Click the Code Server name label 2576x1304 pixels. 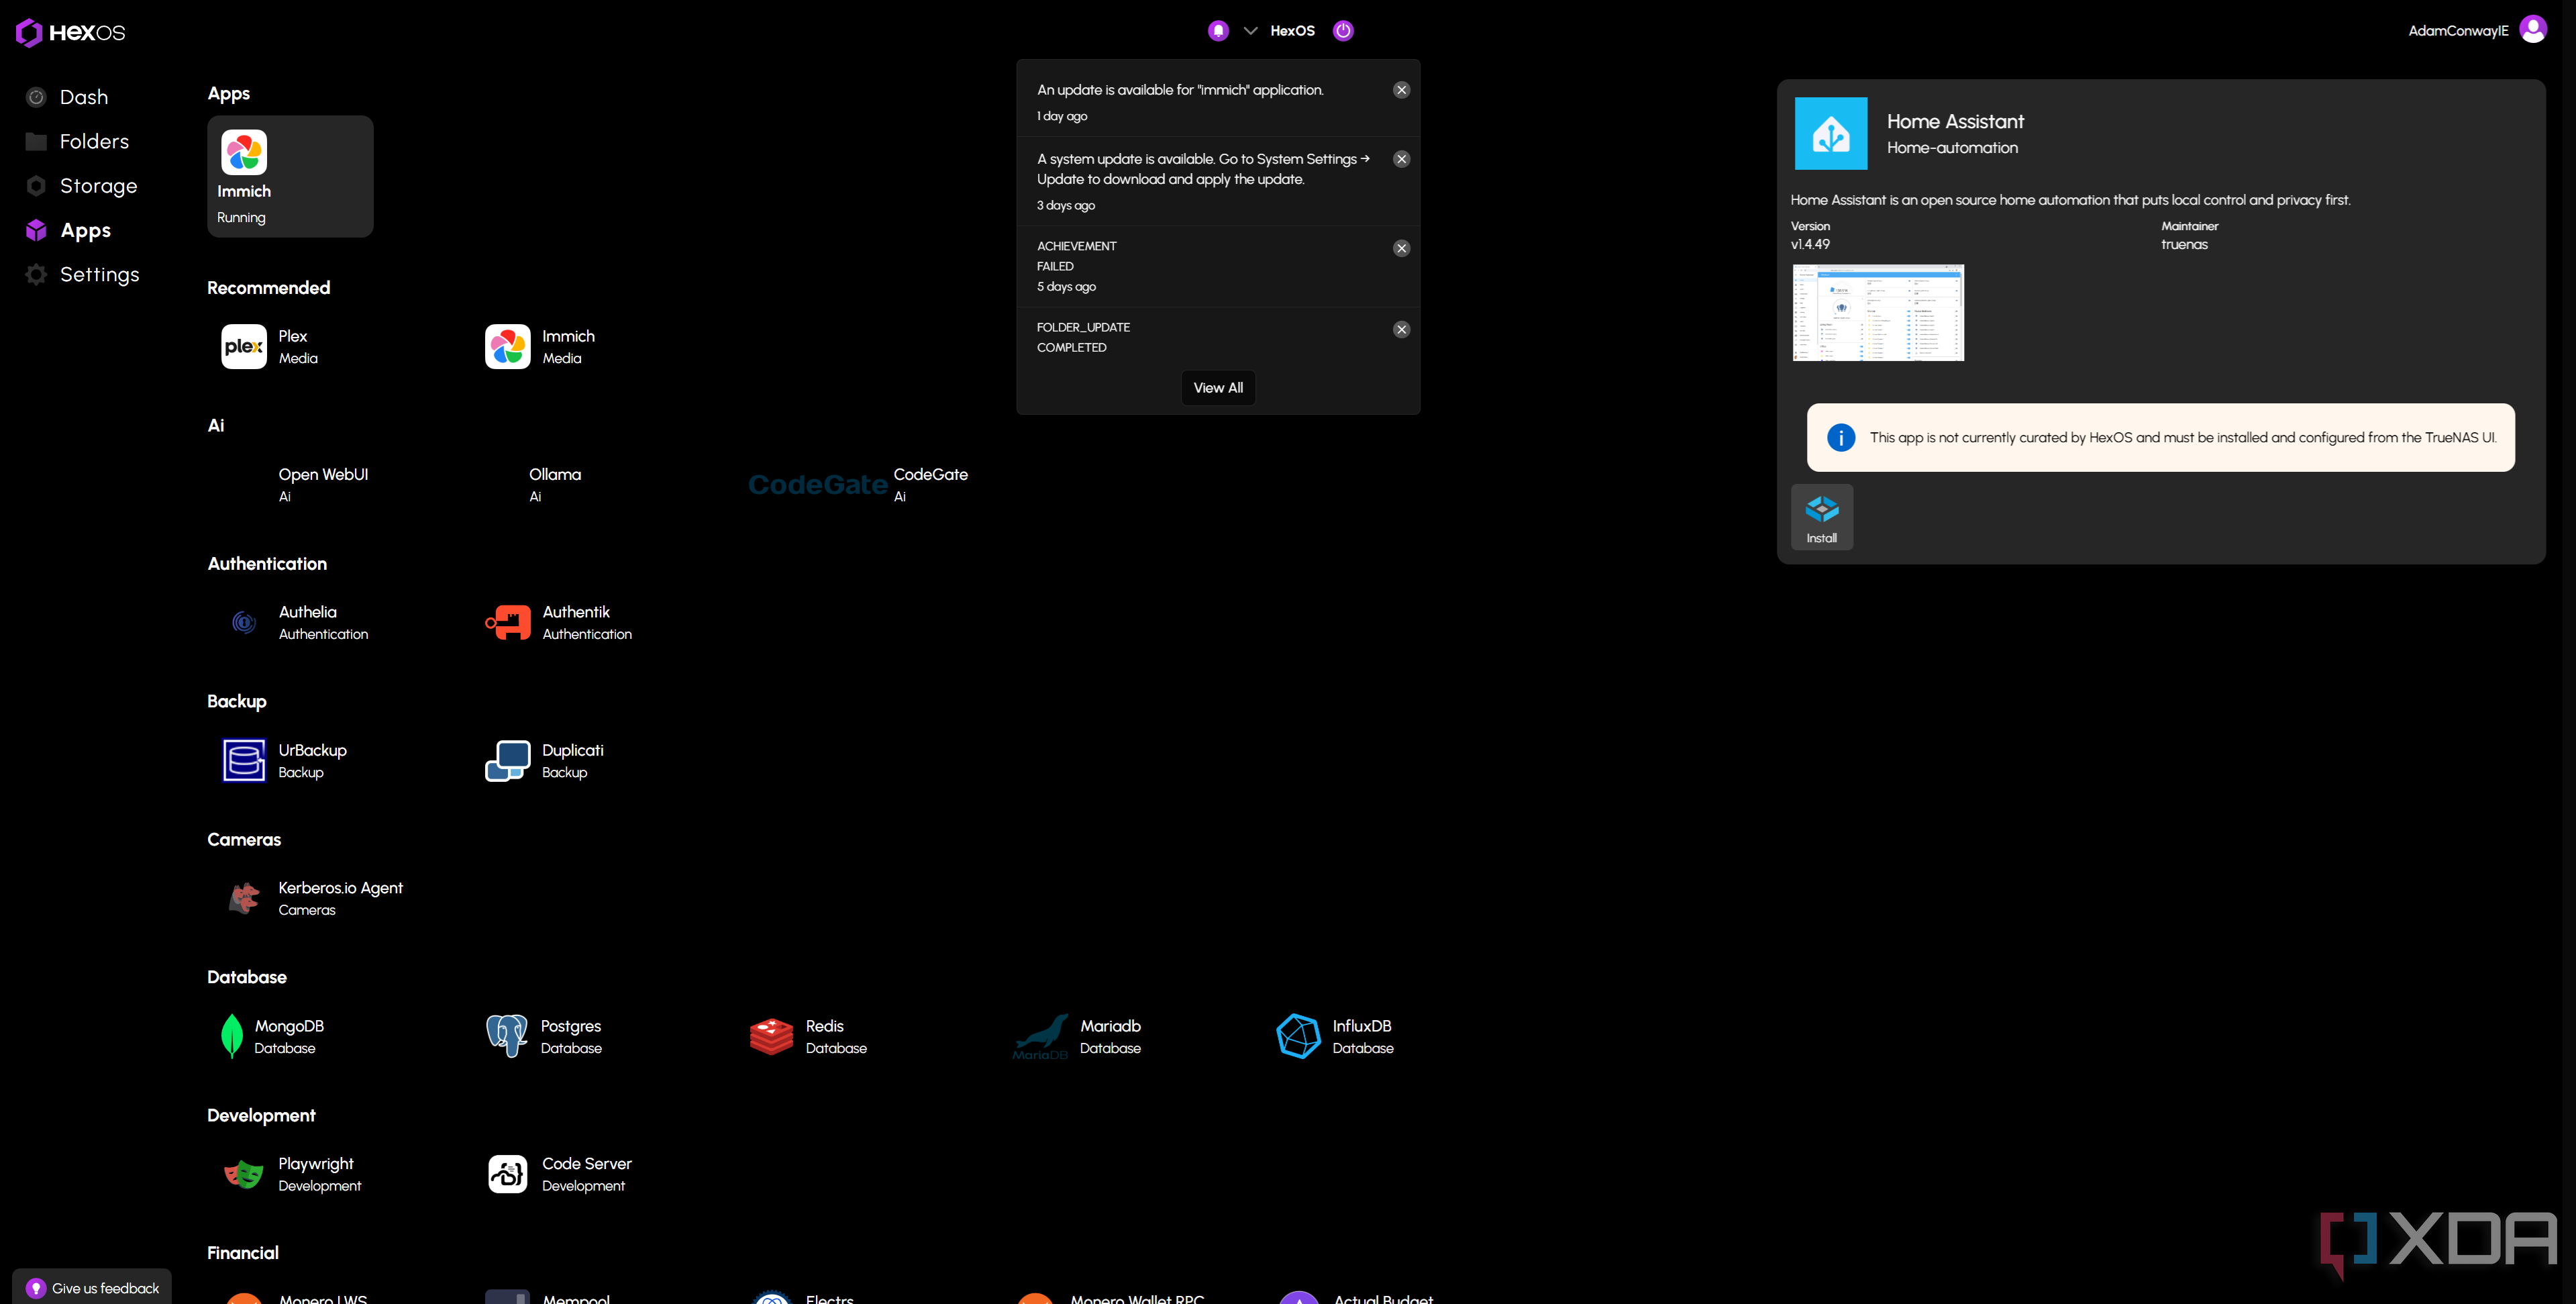tap(587, 1164)
